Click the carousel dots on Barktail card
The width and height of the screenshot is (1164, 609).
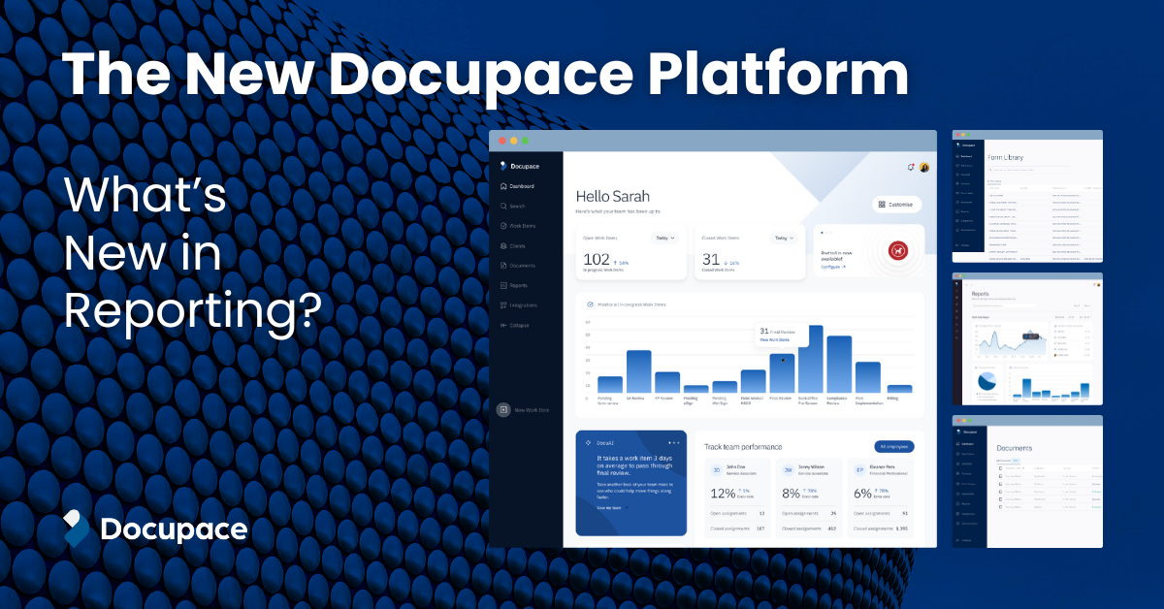tap(826, 233)
